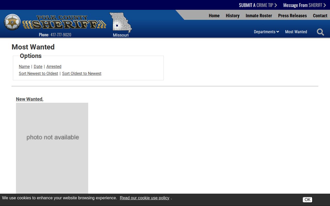Submit a Crime Tip link
This screenshot has height=206, width=330.
coord(258,5)
